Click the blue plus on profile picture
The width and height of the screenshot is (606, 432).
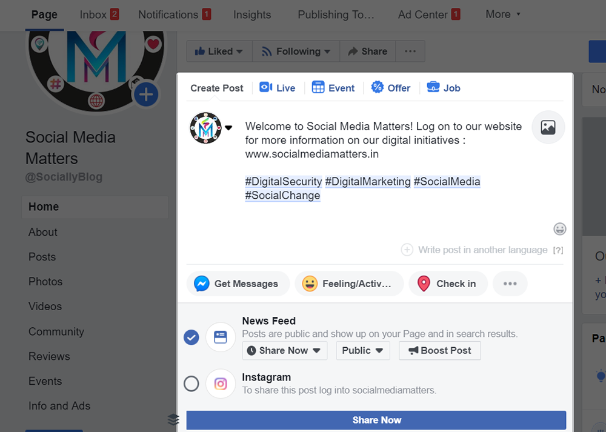[x=145, y=95]
